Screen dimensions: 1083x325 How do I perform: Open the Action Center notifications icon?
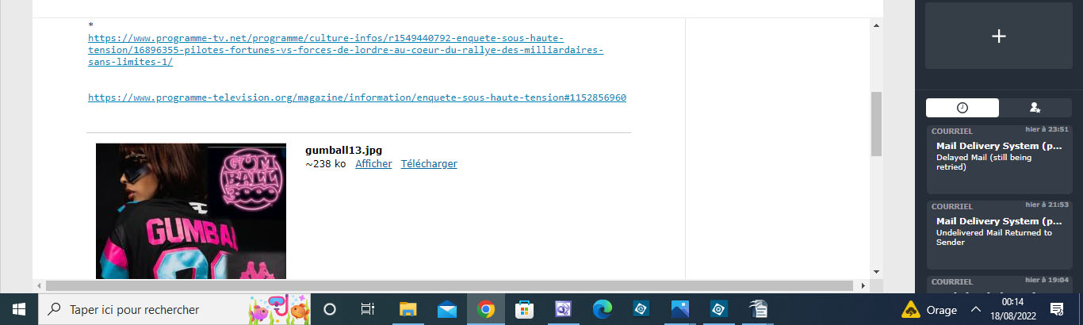[1057, 309]
